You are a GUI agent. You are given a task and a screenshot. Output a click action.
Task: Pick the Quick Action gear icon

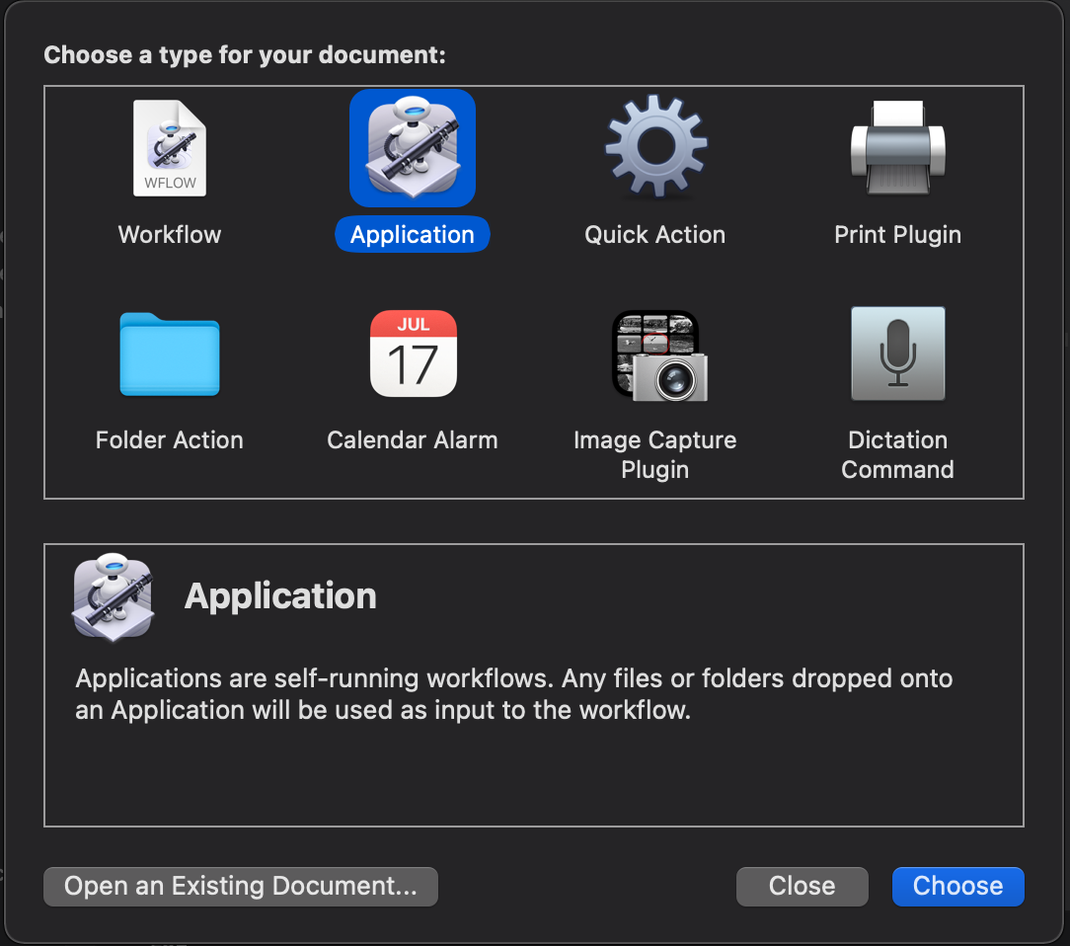(x=655, y=147)
